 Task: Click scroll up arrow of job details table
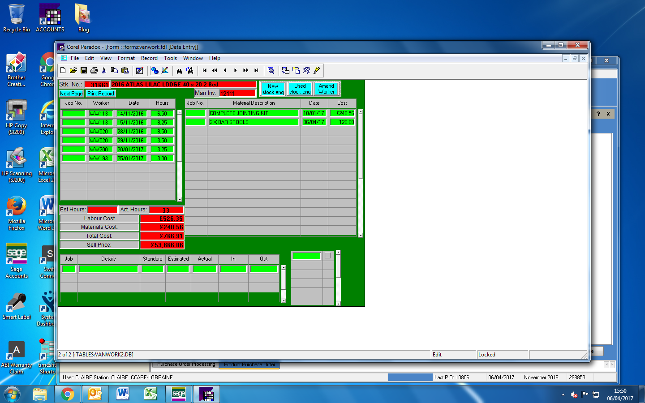[284, 267]
